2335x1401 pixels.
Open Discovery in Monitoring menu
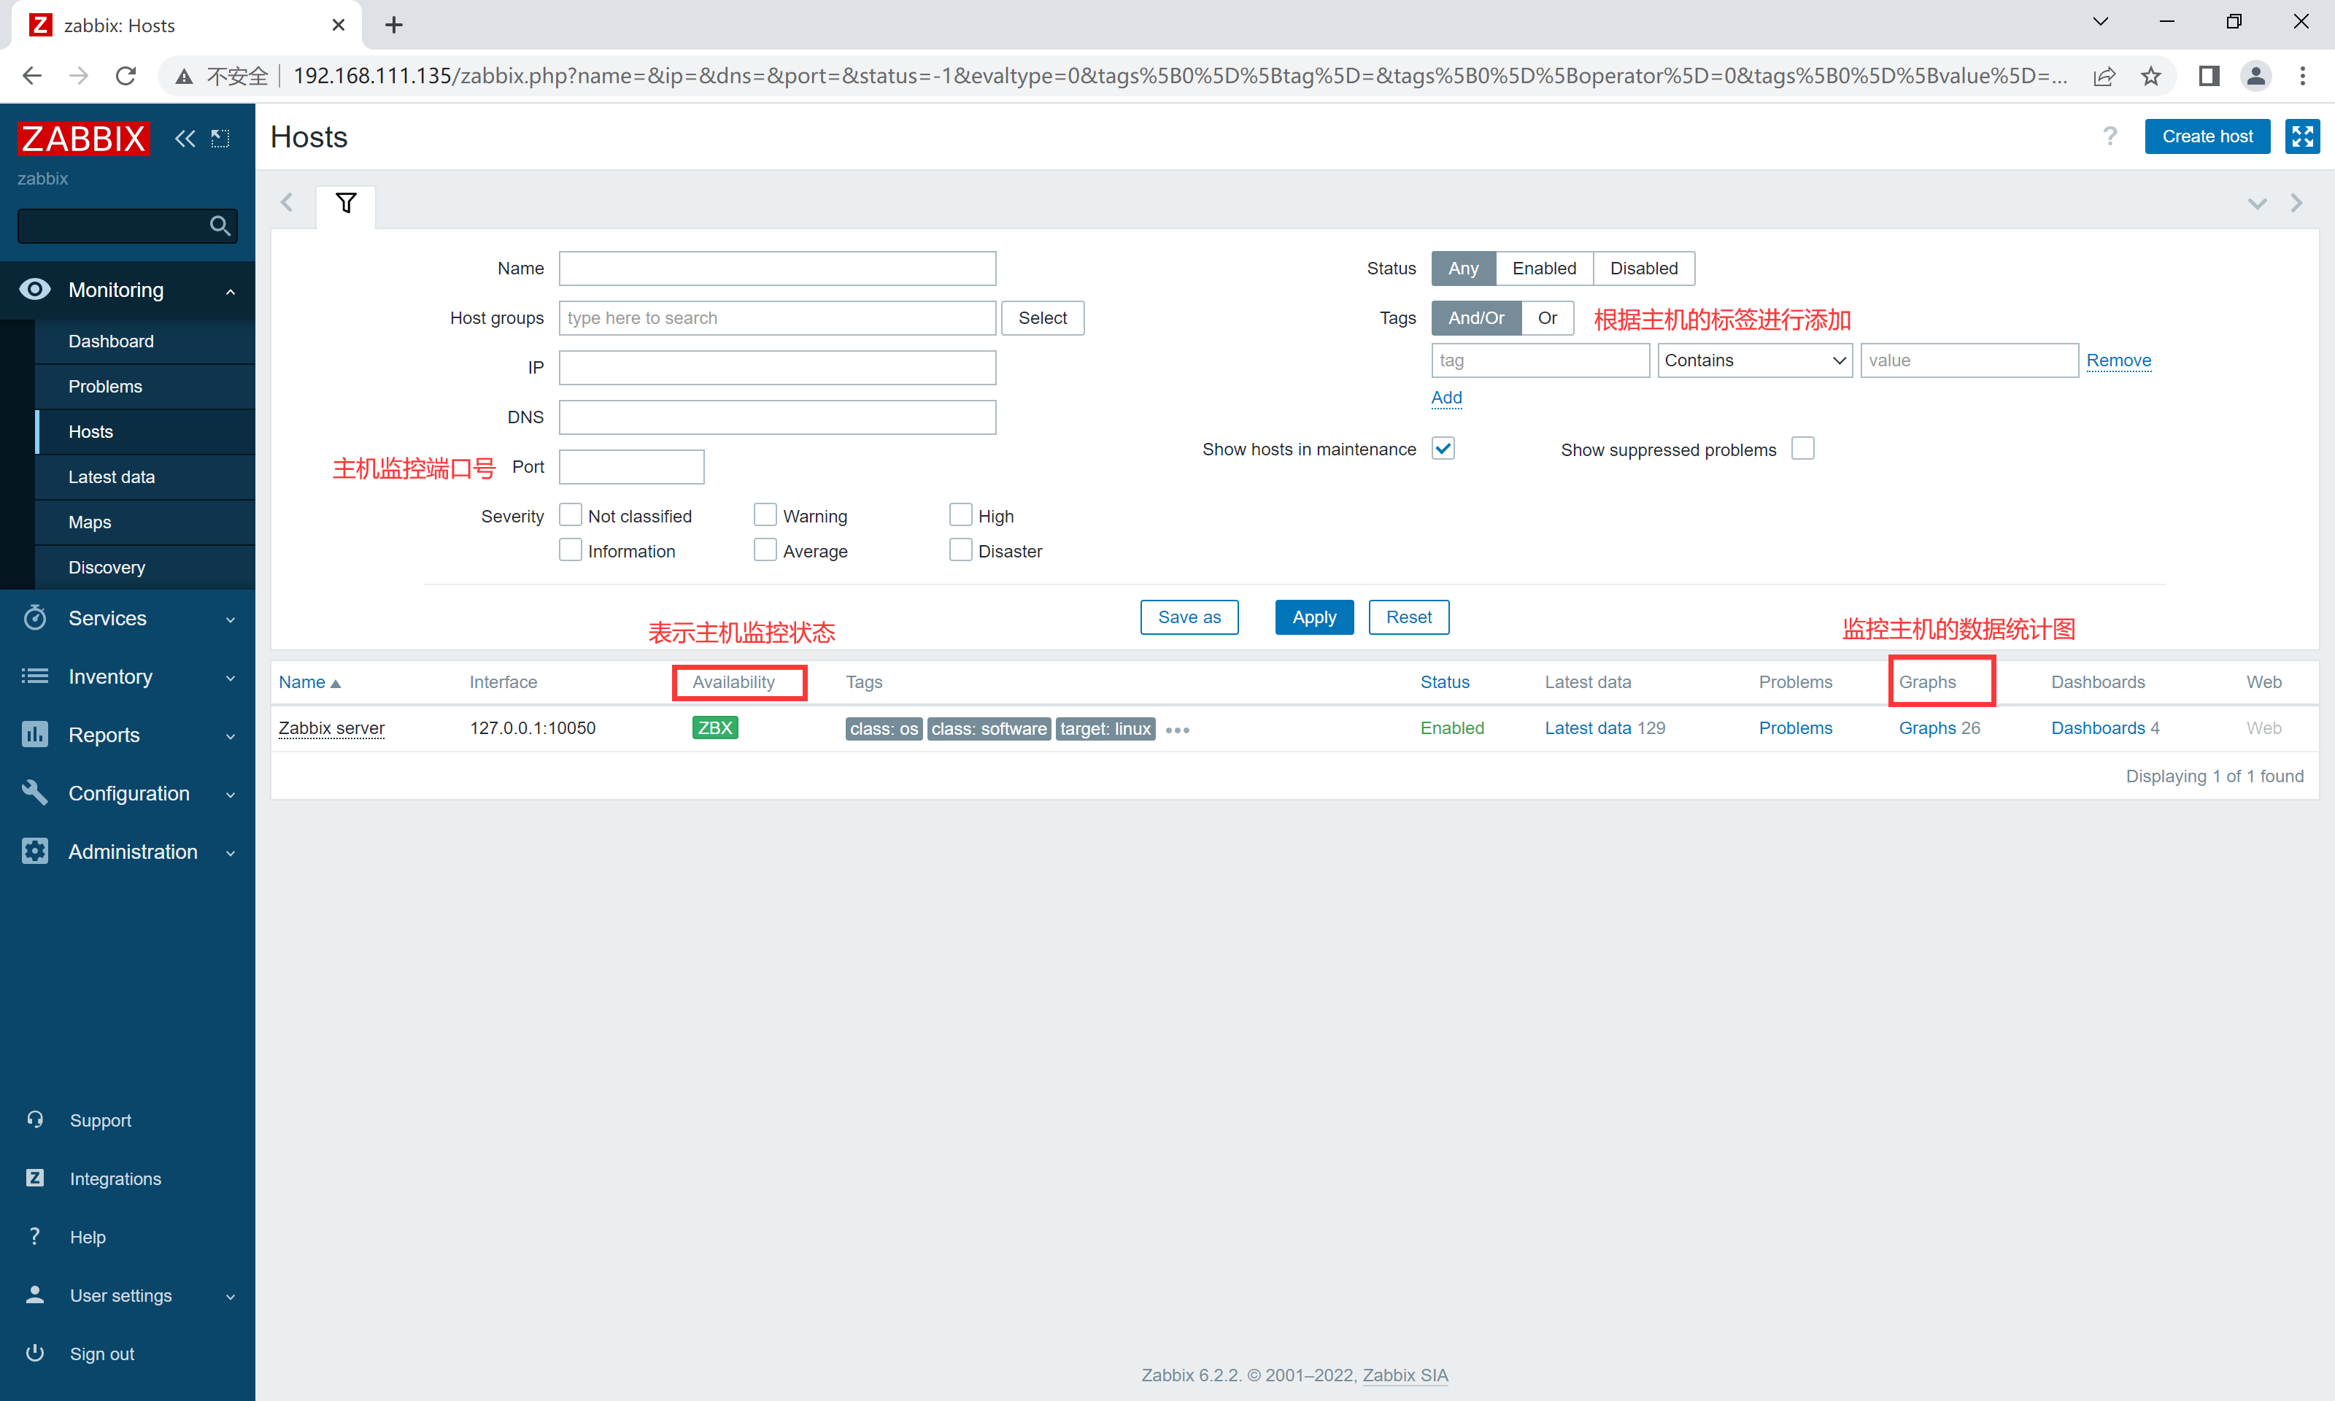click(107, 568)
